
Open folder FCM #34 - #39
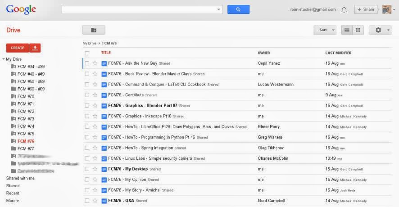point(31,67)
